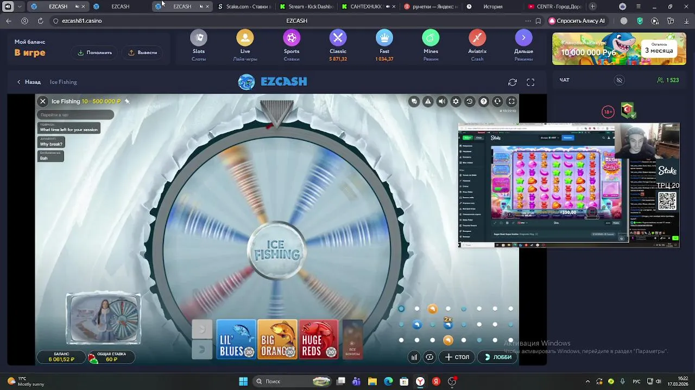Click the Stake stream overlay video

tap(568, 186)
